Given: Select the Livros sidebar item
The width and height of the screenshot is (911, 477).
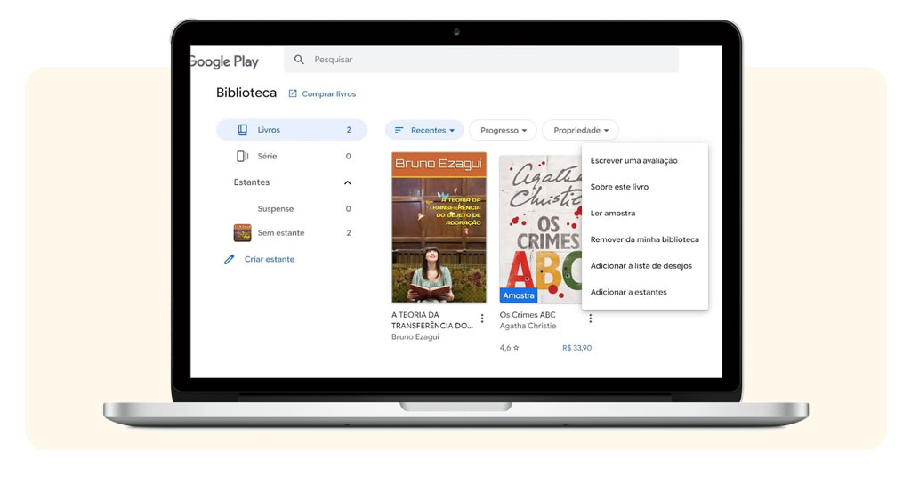Looking at the screenshot, I should click(292, 130).
